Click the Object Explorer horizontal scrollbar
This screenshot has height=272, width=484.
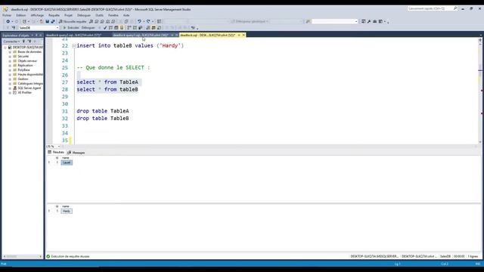22,256
